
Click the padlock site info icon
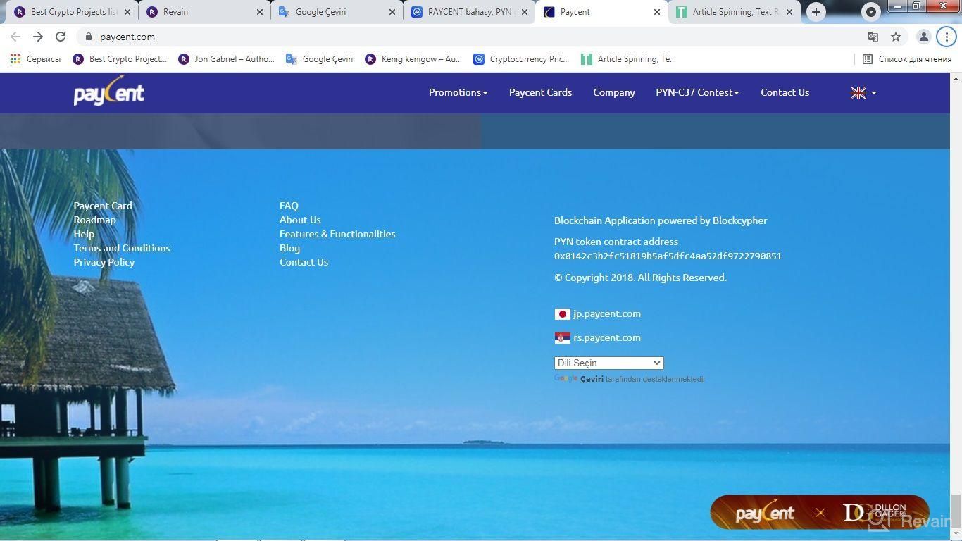pos(88,37)
